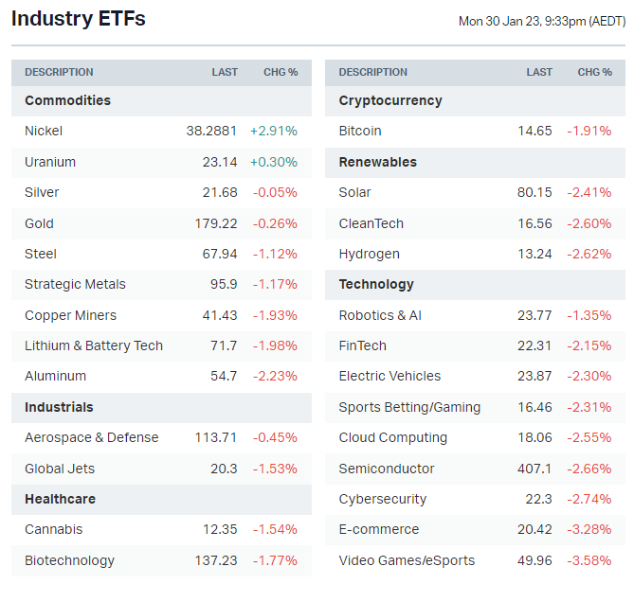Sort right table by LAST column
634x602 pixels.
pyautogui.click(x=539, y=72)
